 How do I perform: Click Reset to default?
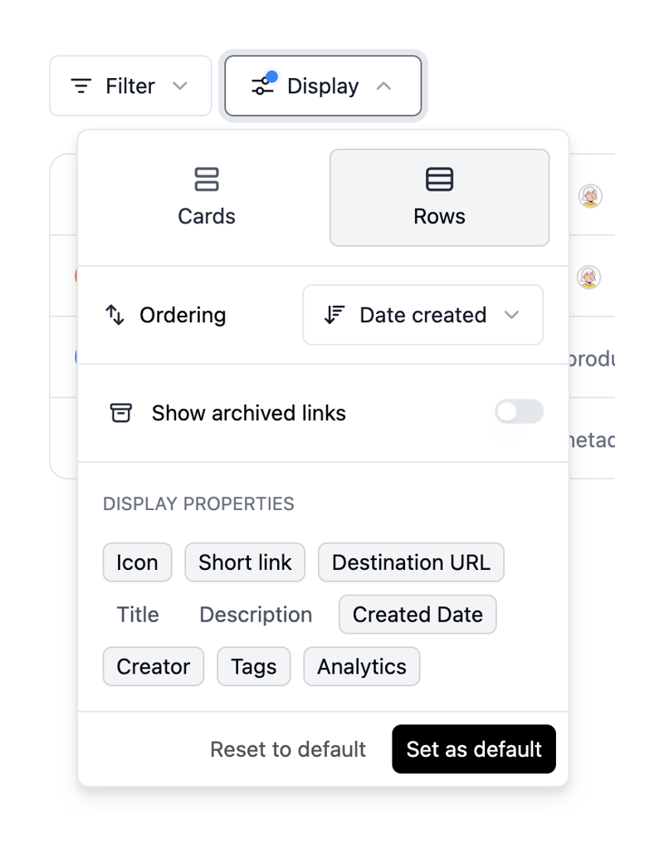287,749
